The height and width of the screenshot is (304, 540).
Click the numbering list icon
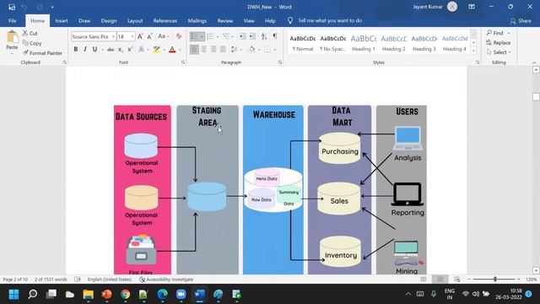coord(210,36)
